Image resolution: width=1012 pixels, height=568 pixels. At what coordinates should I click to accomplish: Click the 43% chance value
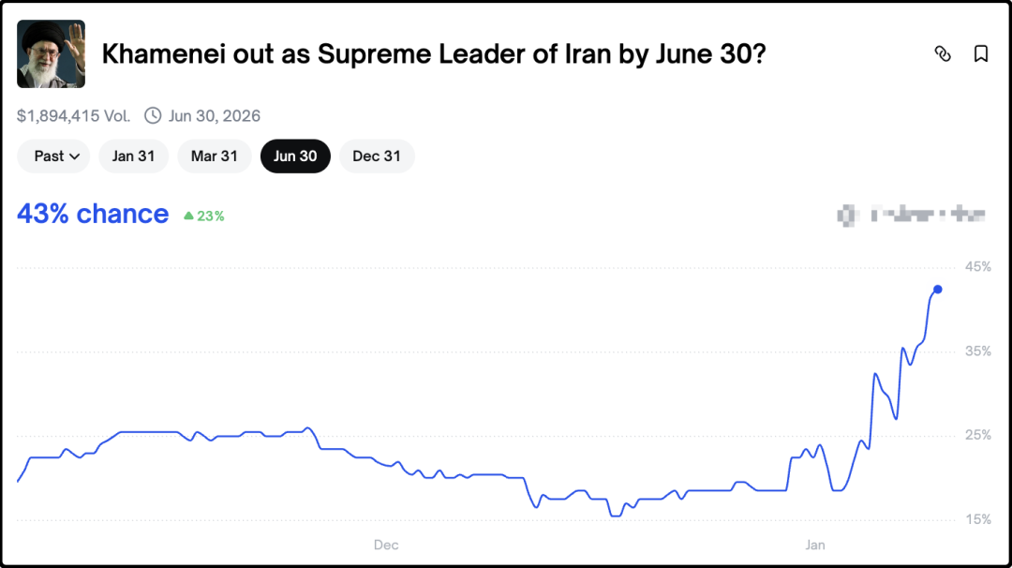coord(93,215)
